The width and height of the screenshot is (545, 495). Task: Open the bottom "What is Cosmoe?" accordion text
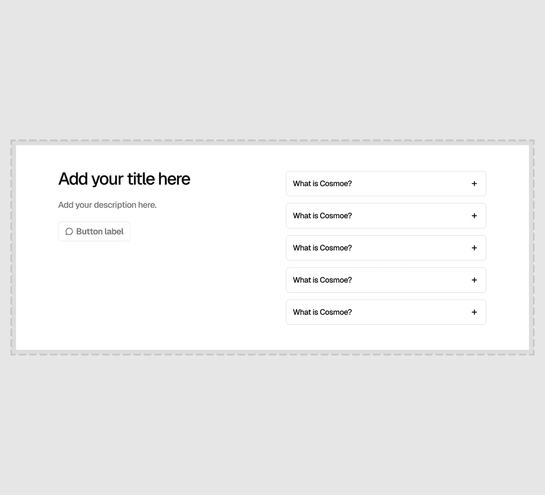point(322,312)
